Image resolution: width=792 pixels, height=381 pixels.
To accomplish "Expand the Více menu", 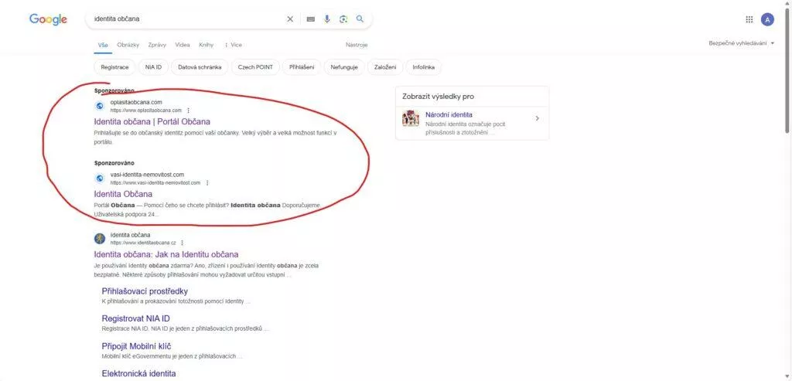I will tap(233, 45).
